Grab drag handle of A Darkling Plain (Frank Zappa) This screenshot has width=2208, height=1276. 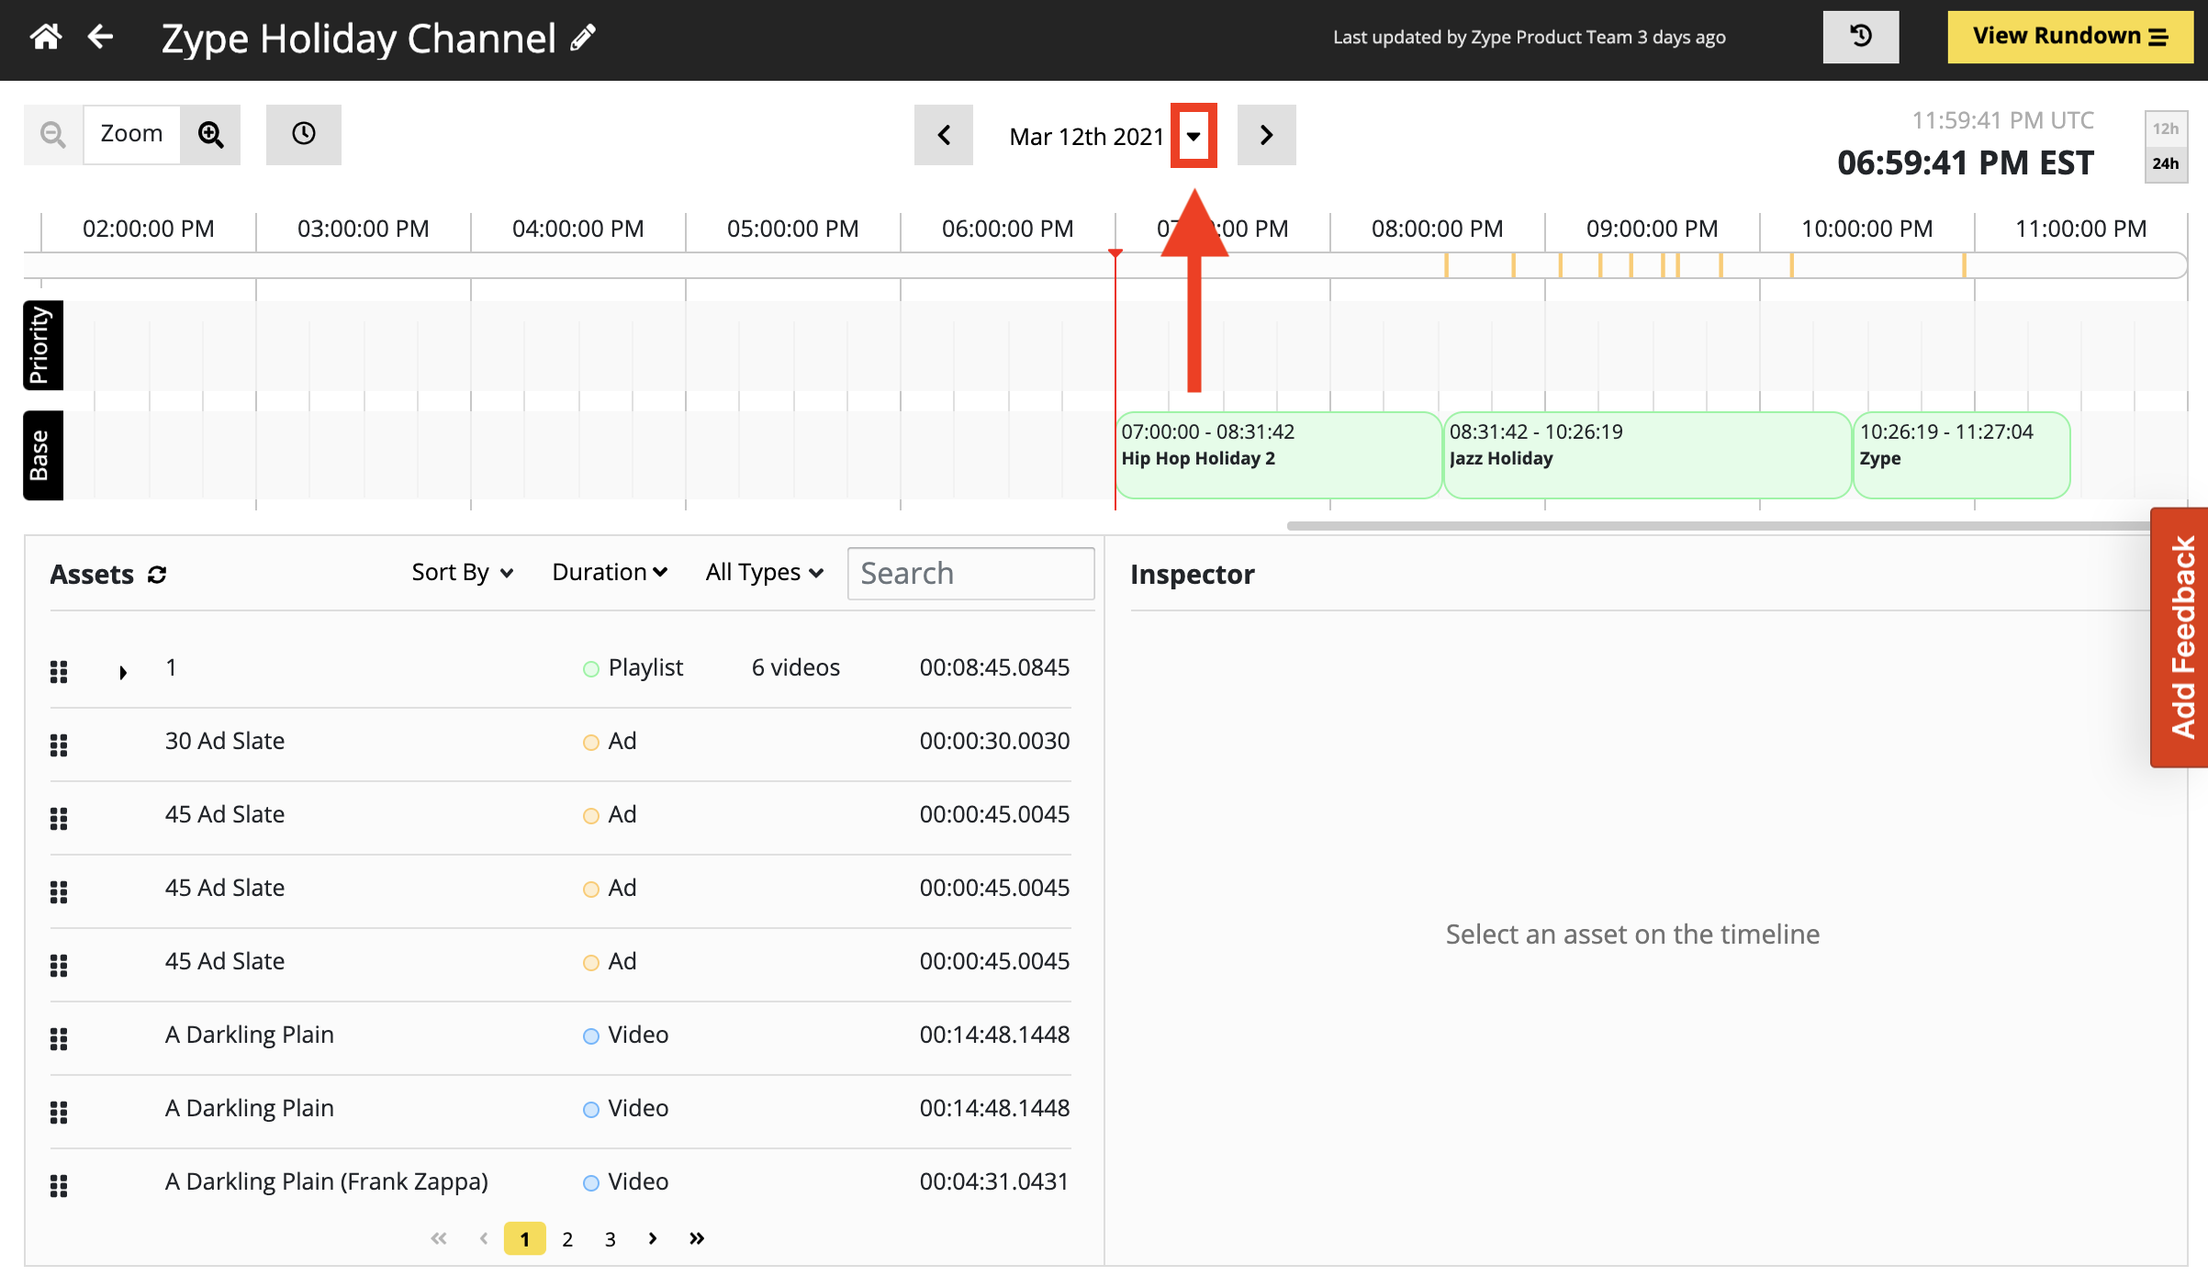pyautogui.click(x=59, y=1186)
